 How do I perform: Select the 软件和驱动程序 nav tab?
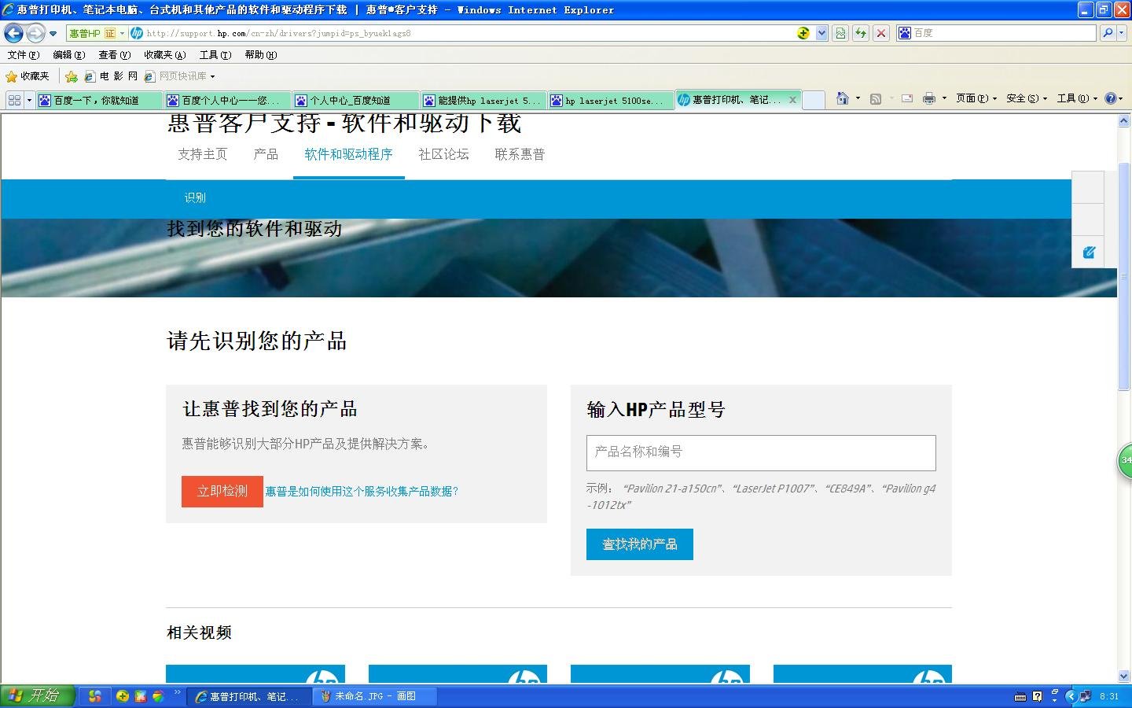coord(348,154)
